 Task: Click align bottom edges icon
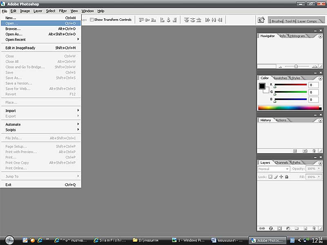coord(154,20)
